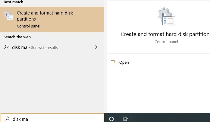Click 'Control panel' subtitle under best match
Viewport: 210px width, 122px height.
coord(29,26)
